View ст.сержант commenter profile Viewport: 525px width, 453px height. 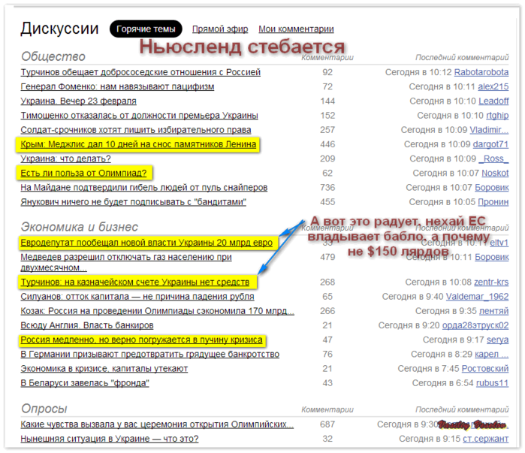(x=485, y=439)
